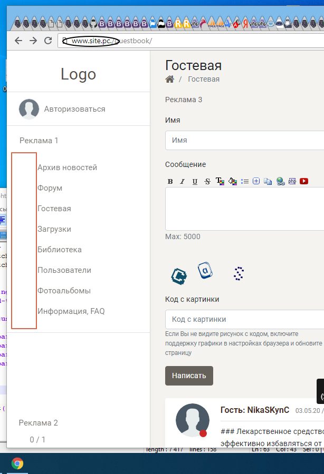Click the quote/copy pages icon
Screen dimensions: 324x474
tap(268, 181)
